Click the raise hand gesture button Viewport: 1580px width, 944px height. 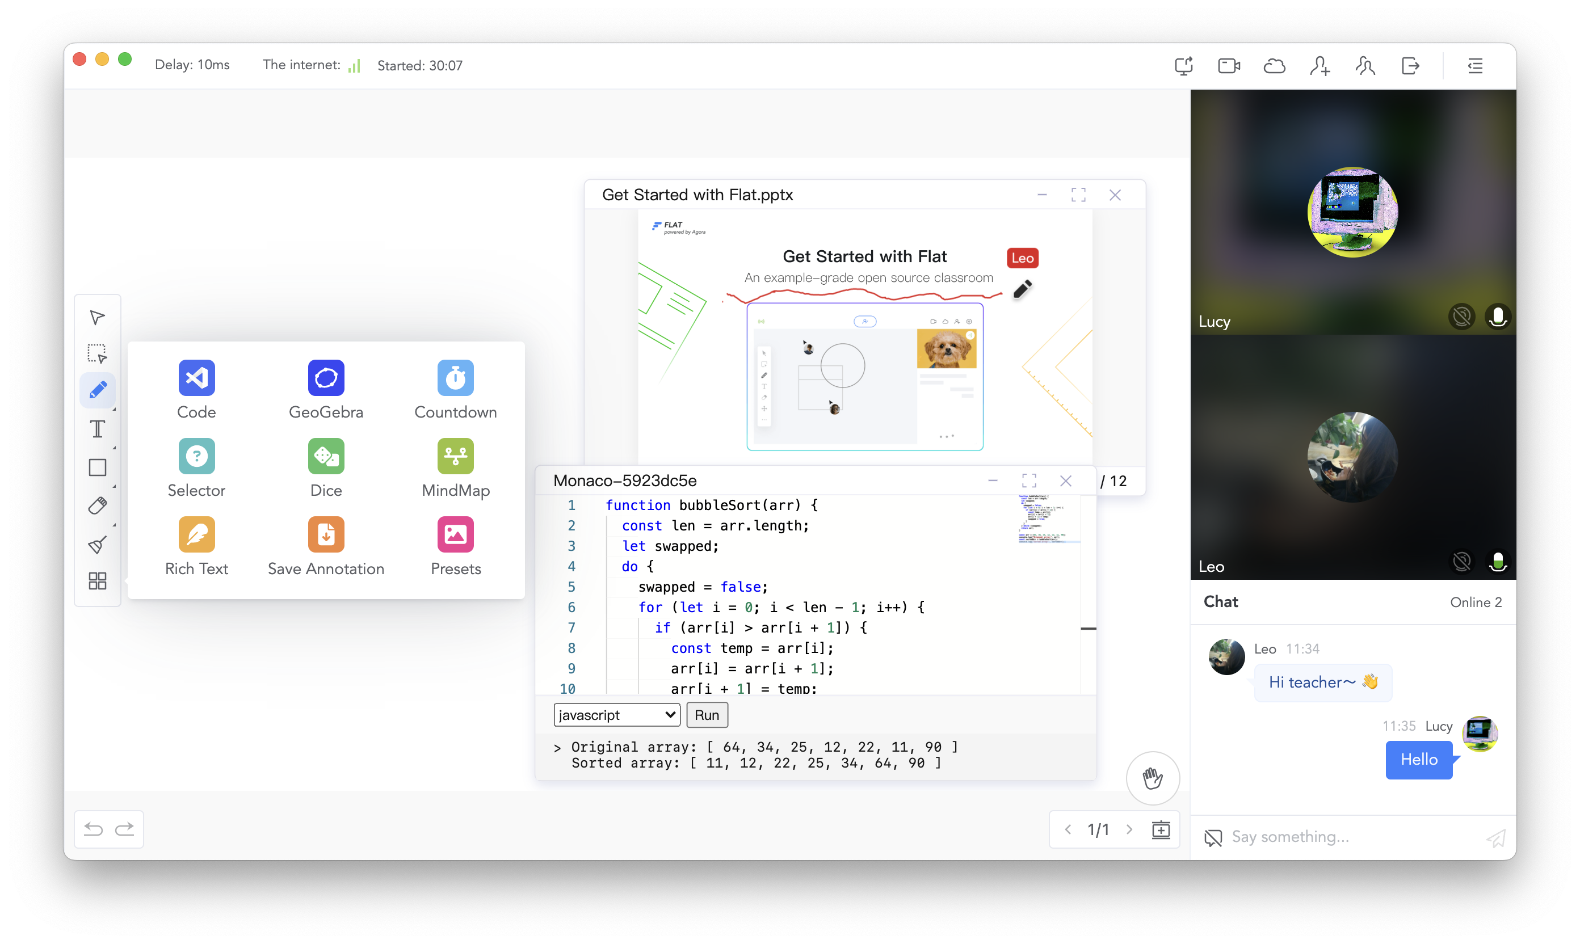coord(1152,778)
